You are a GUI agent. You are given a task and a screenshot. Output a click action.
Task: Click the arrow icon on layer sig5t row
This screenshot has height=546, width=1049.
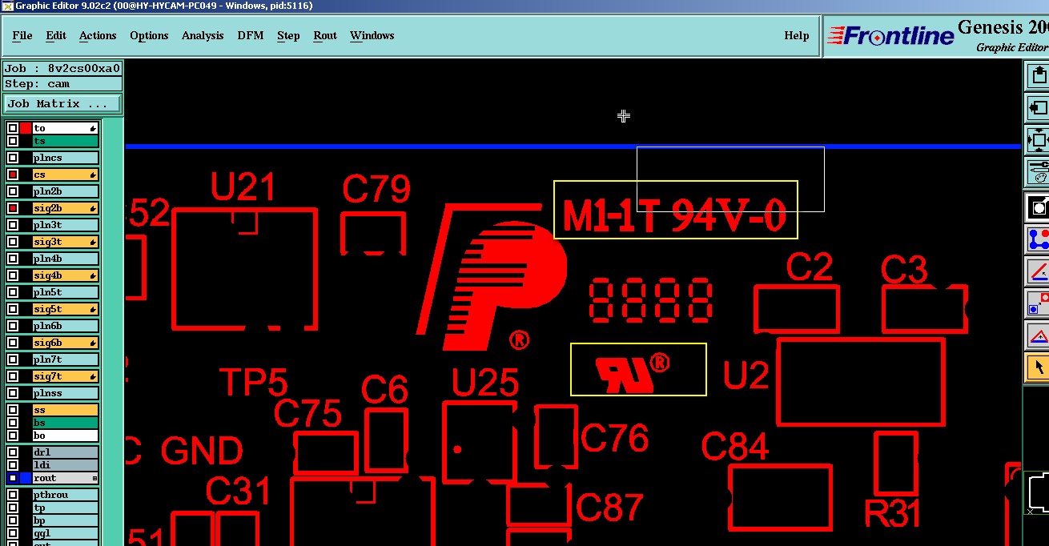click(x=94, y=309)
